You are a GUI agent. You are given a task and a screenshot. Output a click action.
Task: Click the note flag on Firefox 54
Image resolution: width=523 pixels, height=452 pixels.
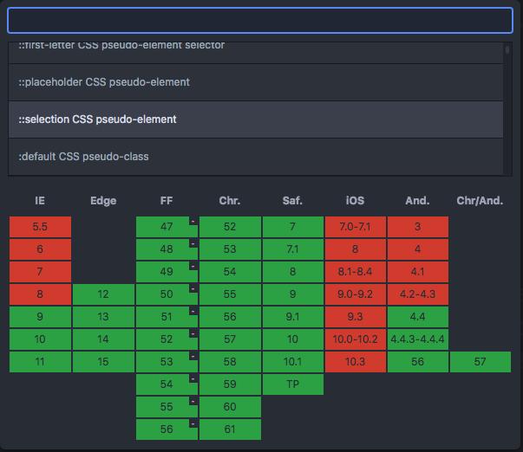pos(193,378)
